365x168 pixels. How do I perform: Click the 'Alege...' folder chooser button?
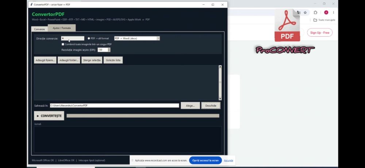click(191, 105)
